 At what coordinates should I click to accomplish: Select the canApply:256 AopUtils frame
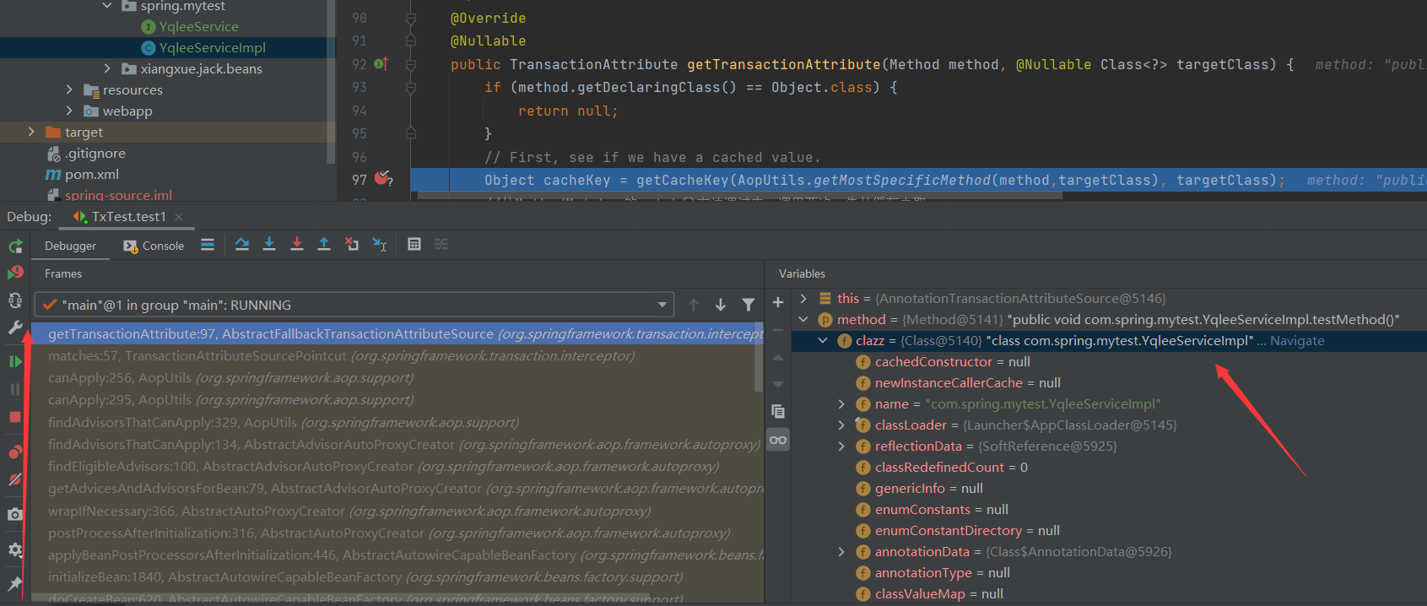[x=397, y=378]
